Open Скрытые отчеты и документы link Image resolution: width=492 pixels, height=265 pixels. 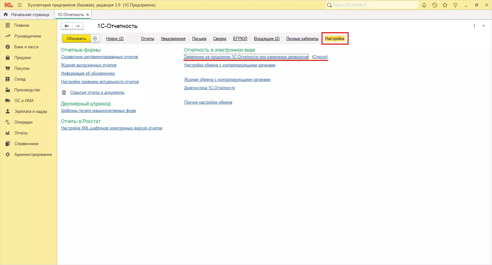tap(97, 93)
